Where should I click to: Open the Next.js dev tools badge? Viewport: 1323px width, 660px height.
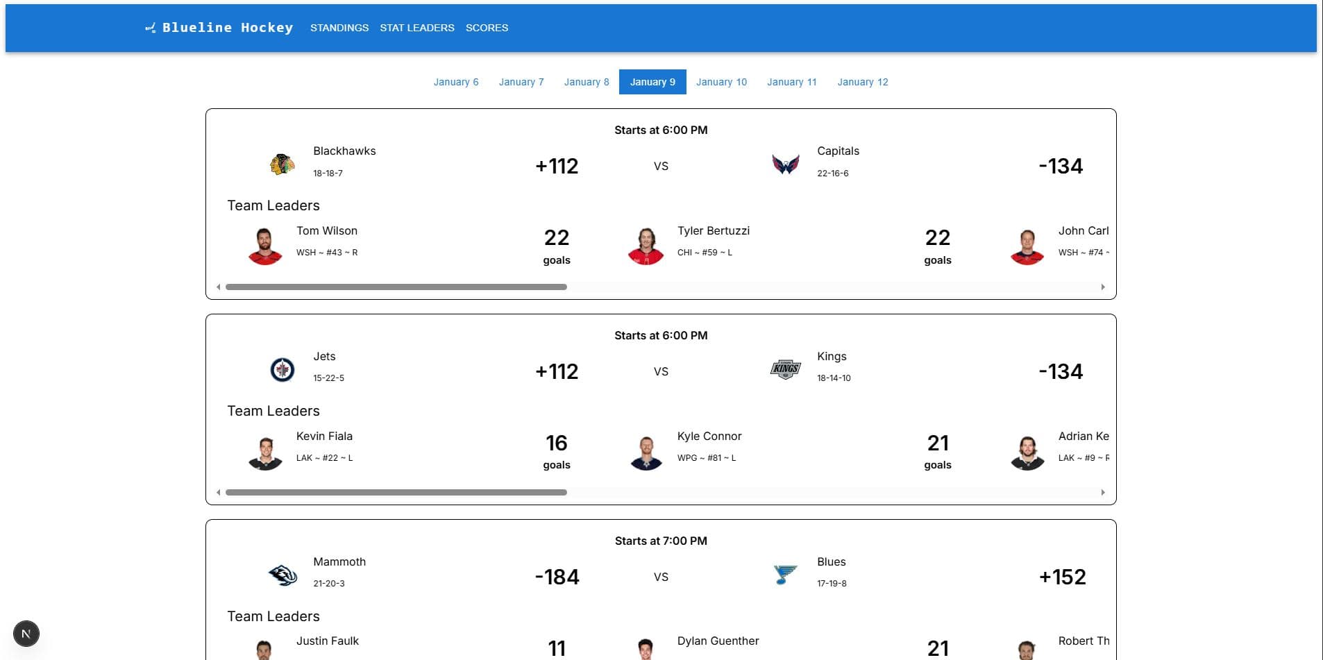pyautogui.click(x=26, y=634)
